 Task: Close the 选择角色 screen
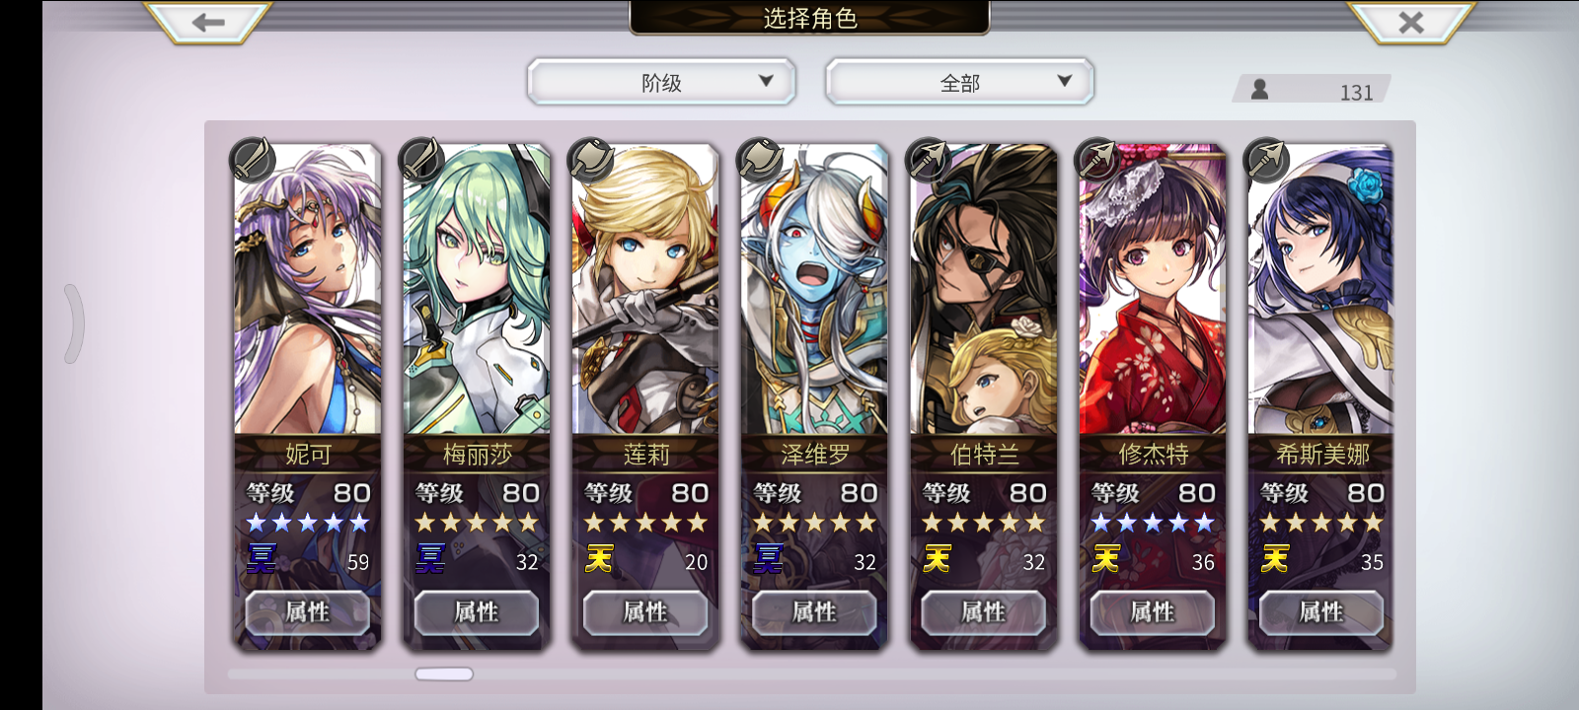pos(1411,22)
